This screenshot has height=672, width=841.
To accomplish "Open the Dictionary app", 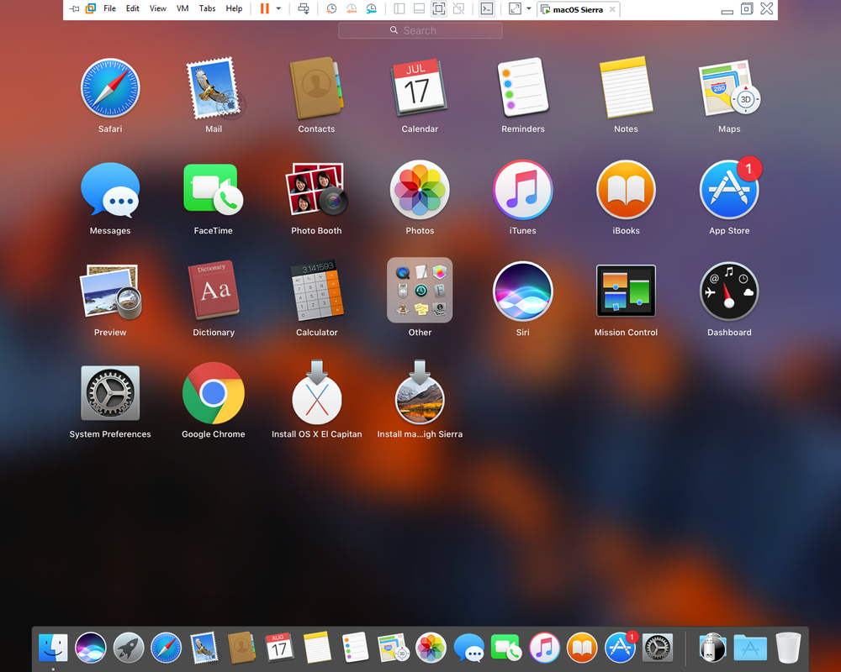I will (x=214, y=291).
